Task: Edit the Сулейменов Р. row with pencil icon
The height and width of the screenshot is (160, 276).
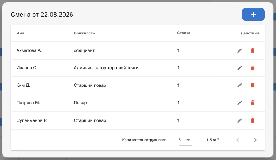Action: pos(239,120)
